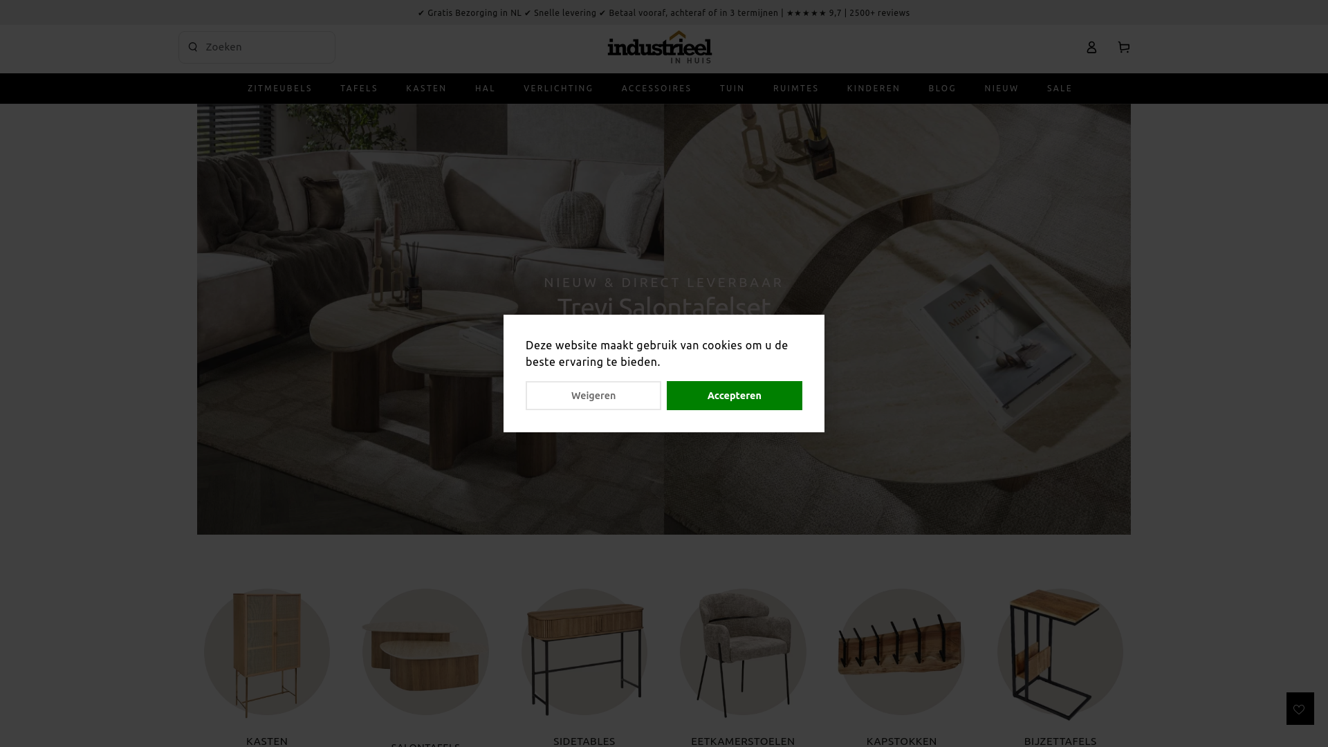Select the Bijzettafels side table thumbnail

[1060, 654]
